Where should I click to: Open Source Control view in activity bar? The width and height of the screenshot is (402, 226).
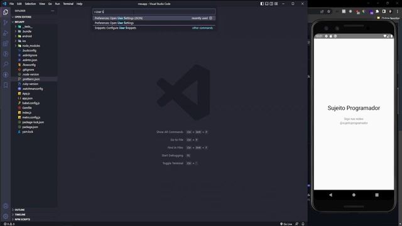[x=6, y=23]
